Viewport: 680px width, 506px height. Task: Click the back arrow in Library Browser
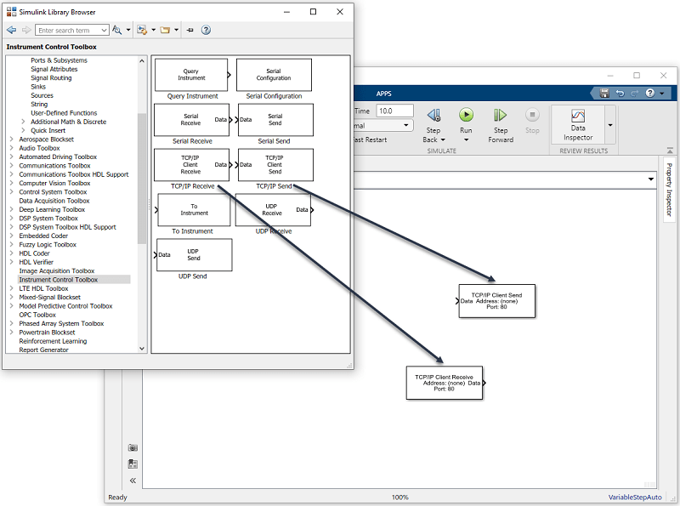pyautogui.click(x=12, y=30)
